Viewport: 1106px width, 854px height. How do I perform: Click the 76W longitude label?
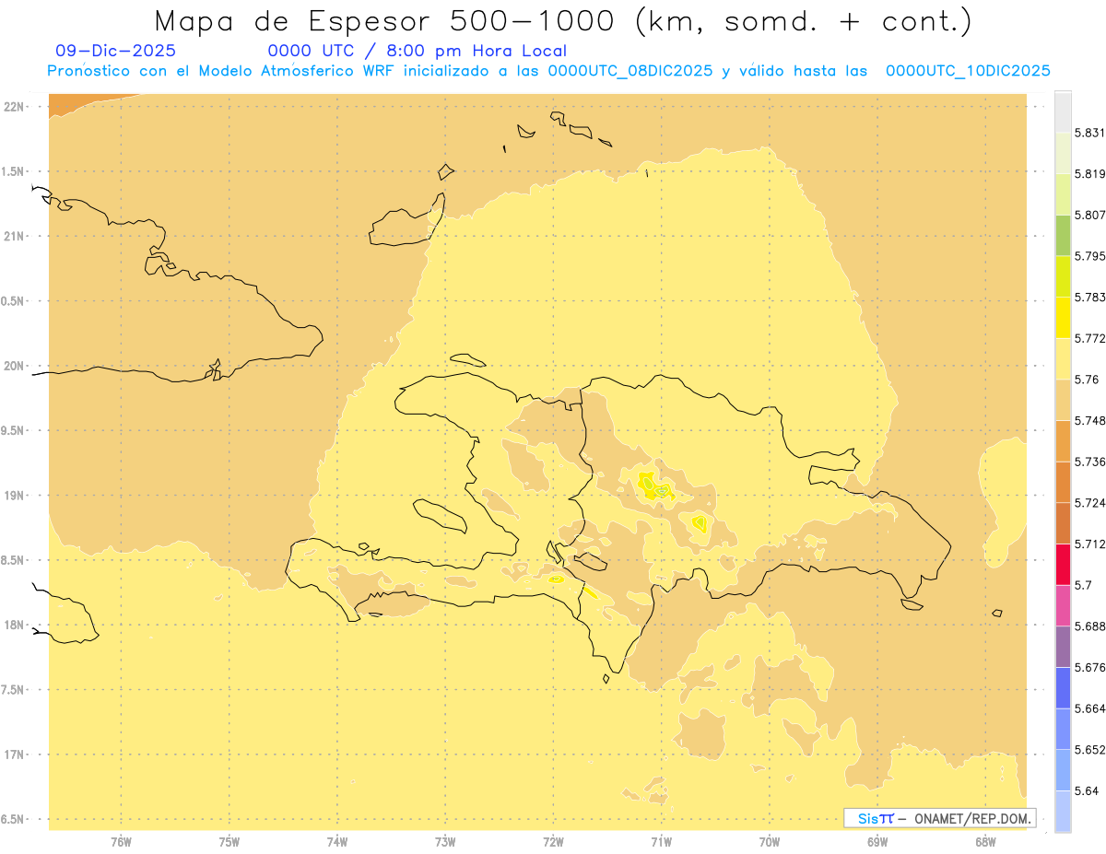point(121,842)
